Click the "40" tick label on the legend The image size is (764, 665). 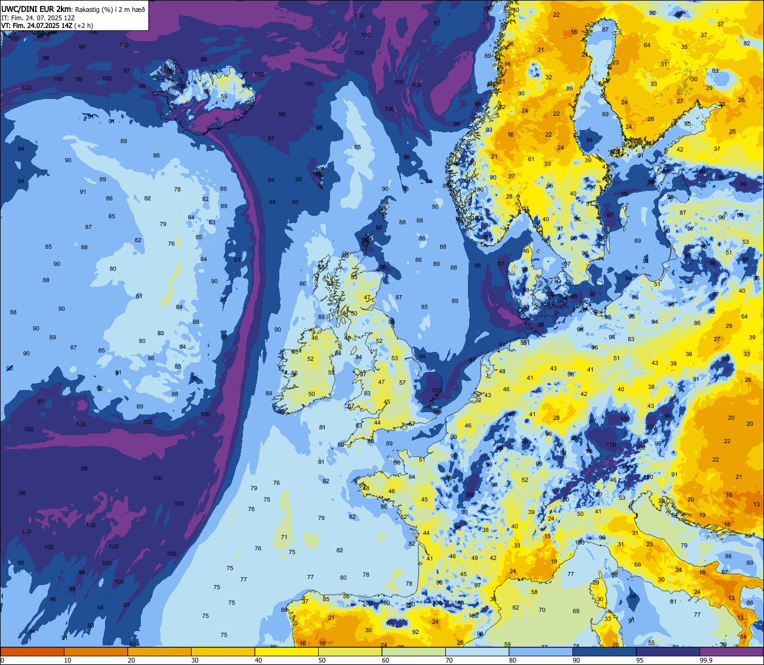pos(258,660)
